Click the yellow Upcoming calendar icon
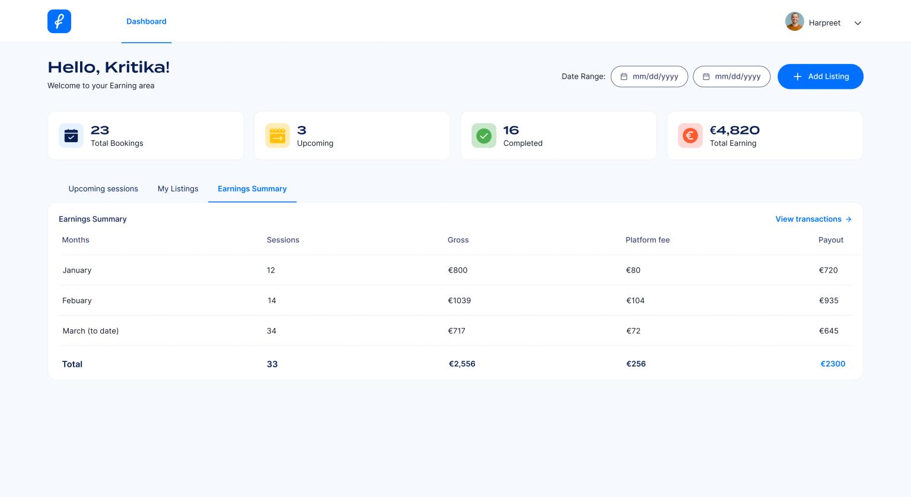This screenshot has width=911, height=497. coord(278,136)
